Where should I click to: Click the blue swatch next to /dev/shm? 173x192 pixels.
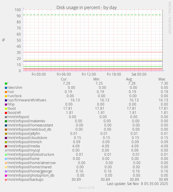pyautogui.click(x=6, y=88)
